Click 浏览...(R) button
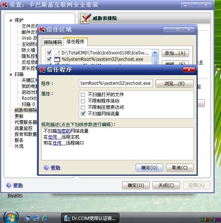 pos(174,83)
